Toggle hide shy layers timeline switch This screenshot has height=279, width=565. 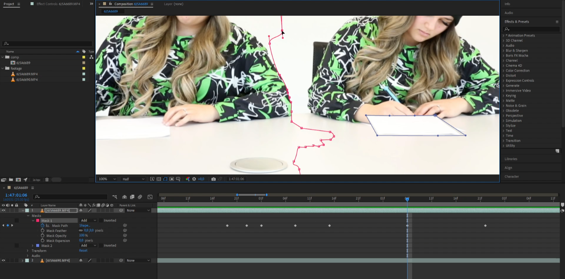[124, 197]
